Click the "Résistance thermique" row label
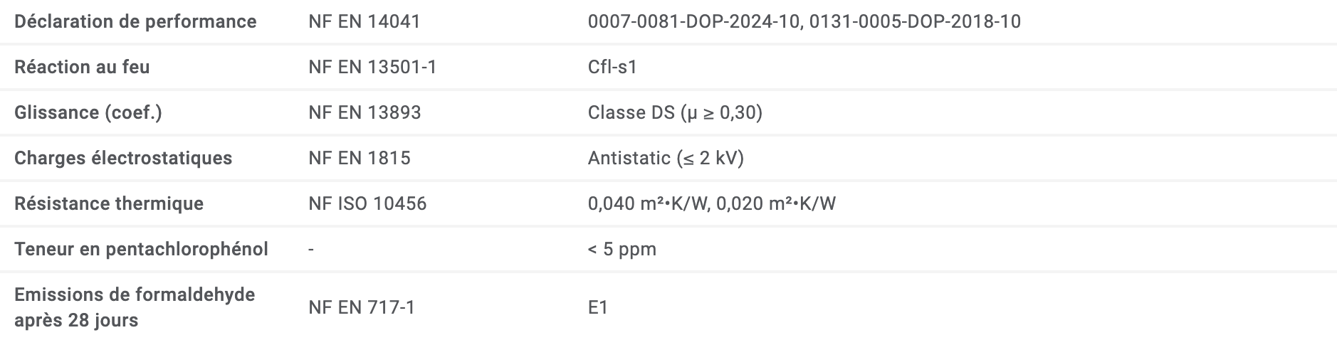Viewport: 1337px width, 340px height. 109,203
